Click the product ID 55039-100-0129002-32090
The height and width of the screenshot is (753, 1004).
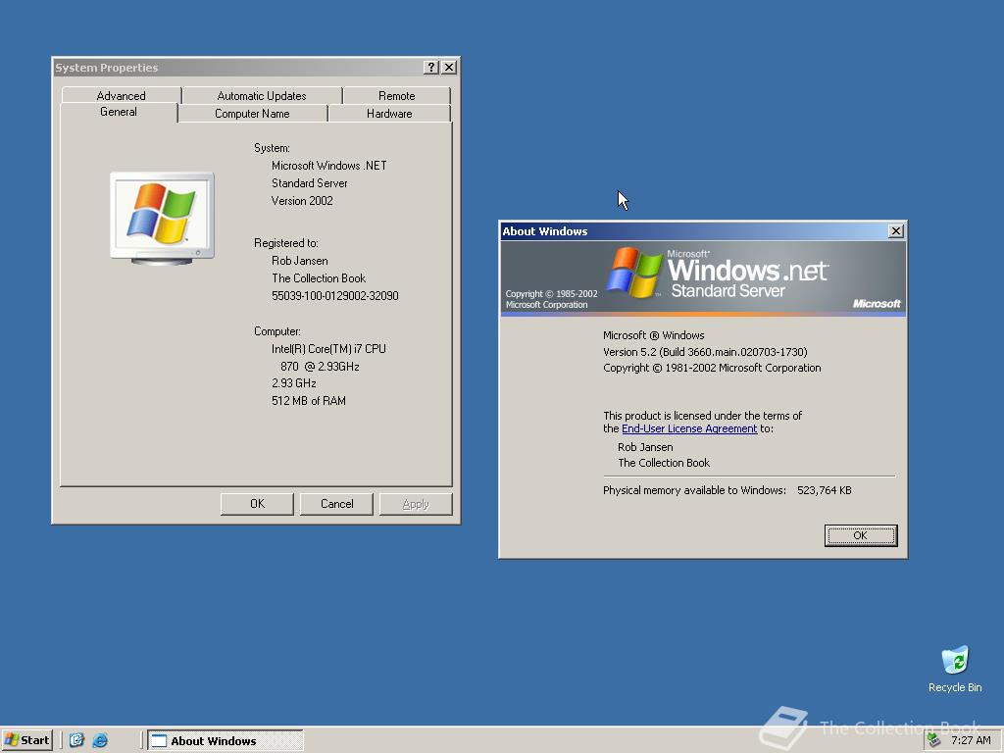click(x=335, y=296)
